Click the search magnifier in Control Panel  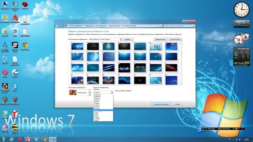click(x=193, y=26)
